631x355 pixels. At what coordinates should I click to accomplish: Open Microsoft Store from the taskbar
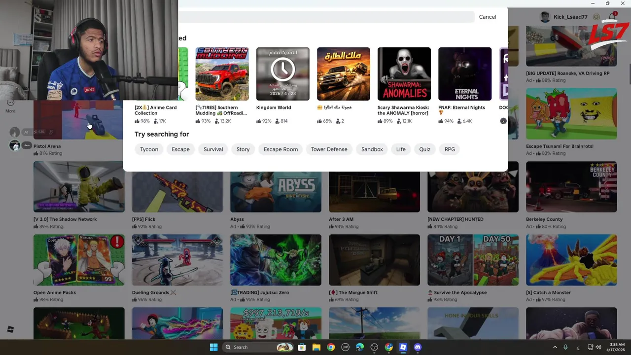tap(302, 347)
